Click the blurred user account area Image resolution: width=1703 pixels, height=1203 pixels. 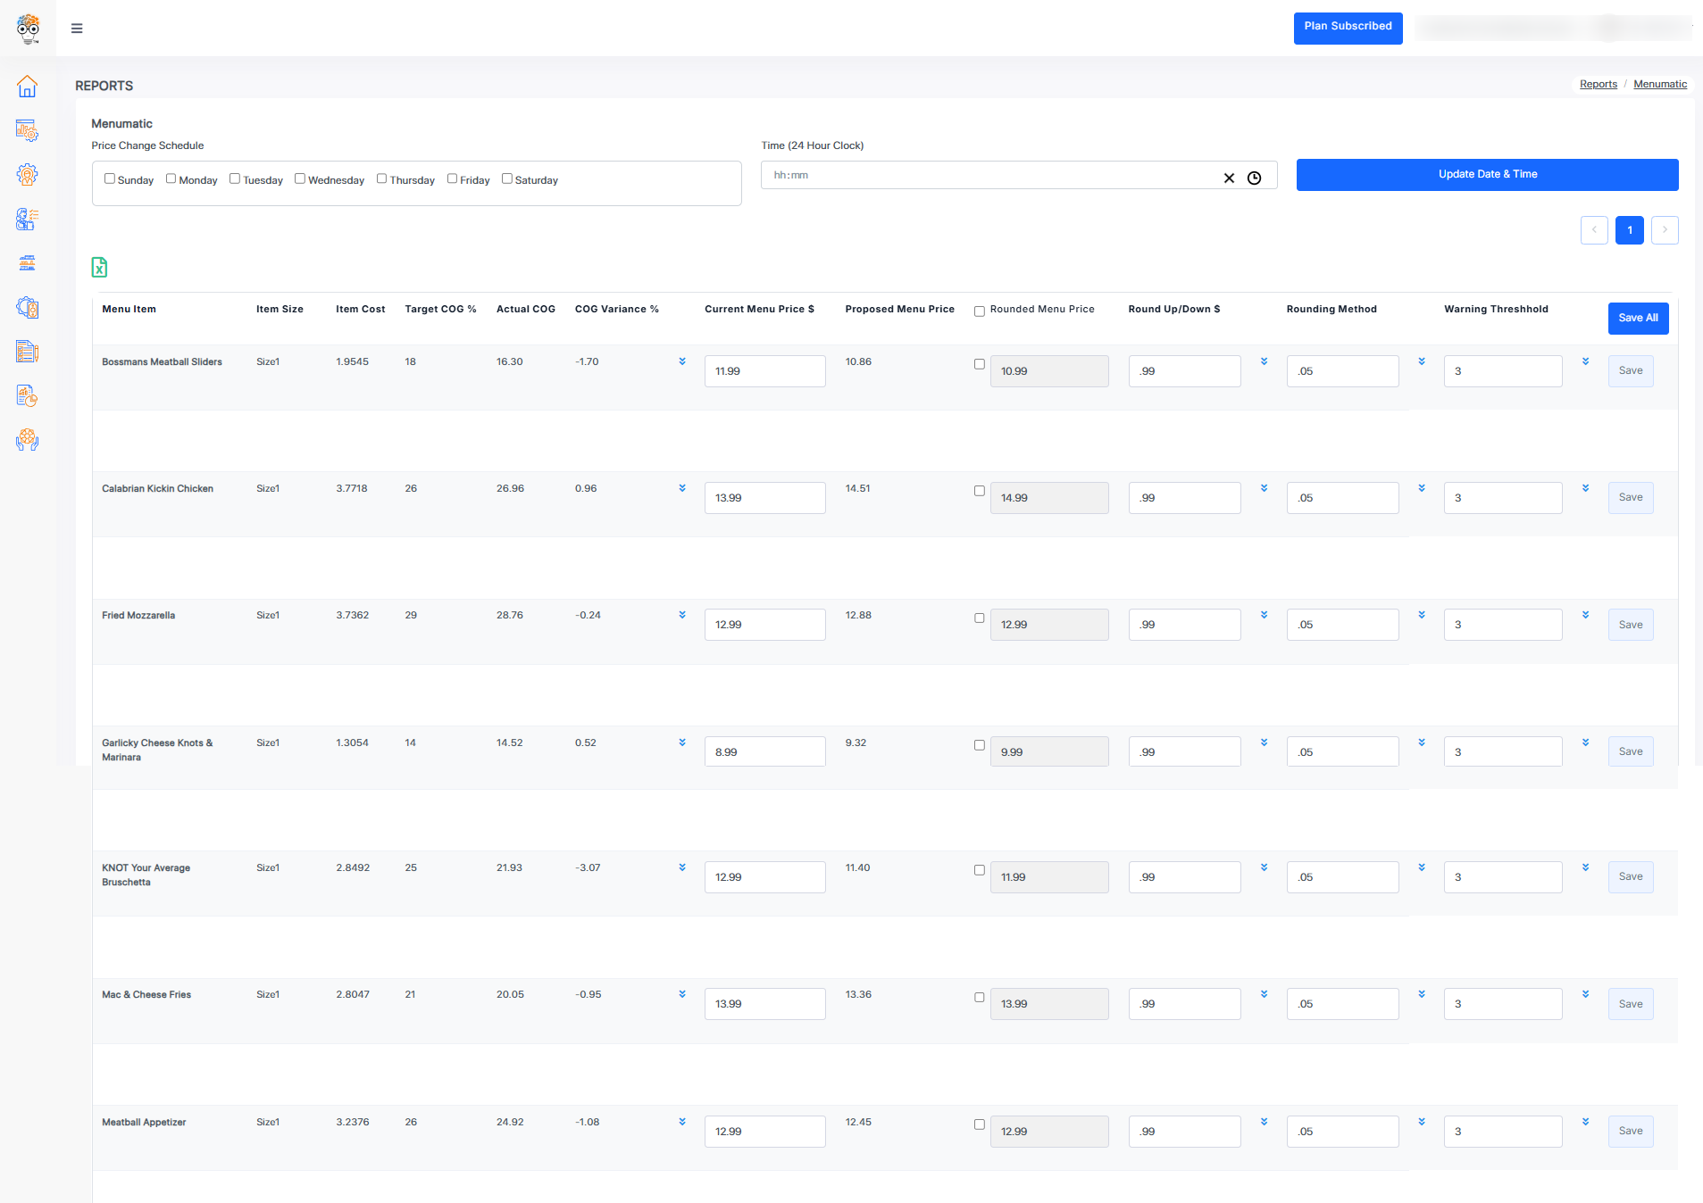[x=1552, y=29]
